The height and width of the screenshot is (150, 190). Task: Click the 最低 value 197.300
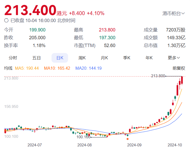tap(107, 38)
